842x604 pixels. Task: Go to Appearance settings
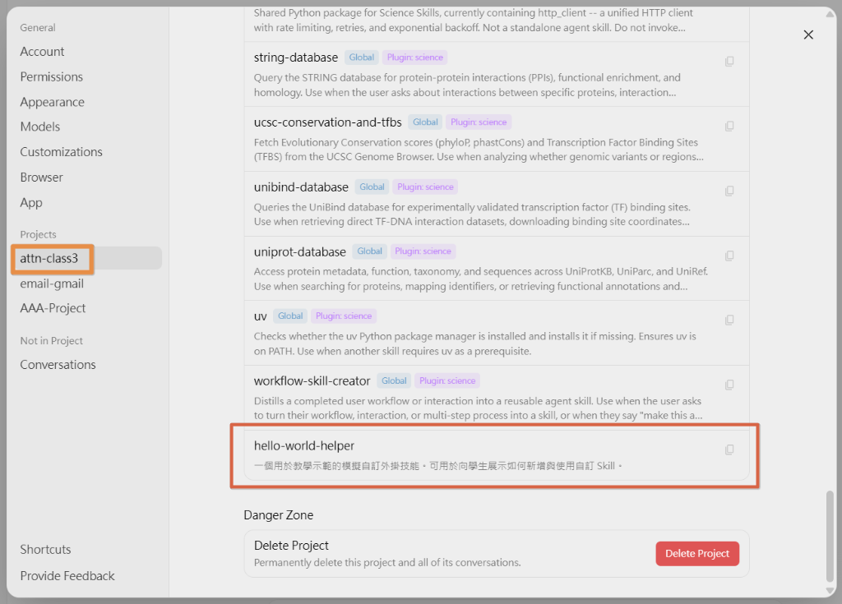click(x=52, y=102)
